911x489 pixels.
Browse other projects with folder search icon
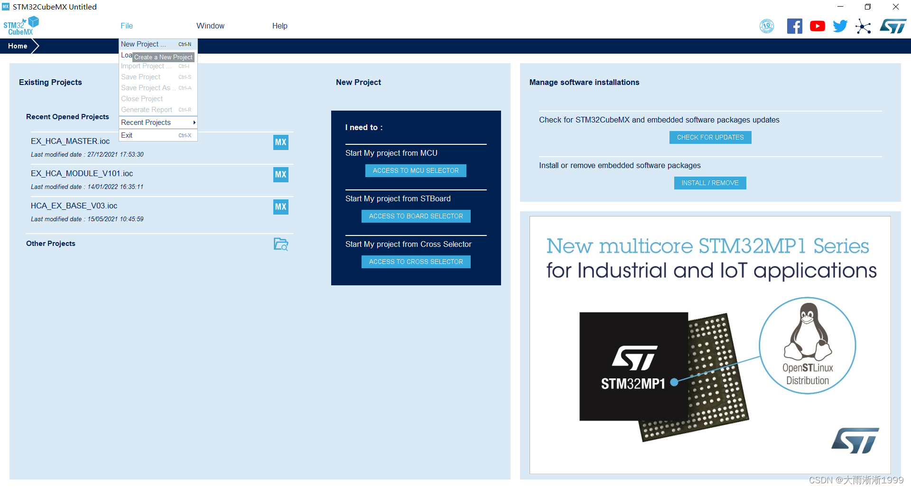coord(281,244)
